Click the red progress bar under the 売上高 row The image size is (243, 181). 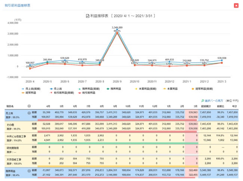coord(117,120)
